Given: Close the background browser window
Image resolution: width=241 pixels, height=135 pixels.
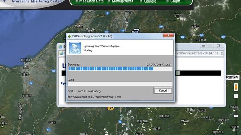Looking at the screenshot, I should pos(219,46).
